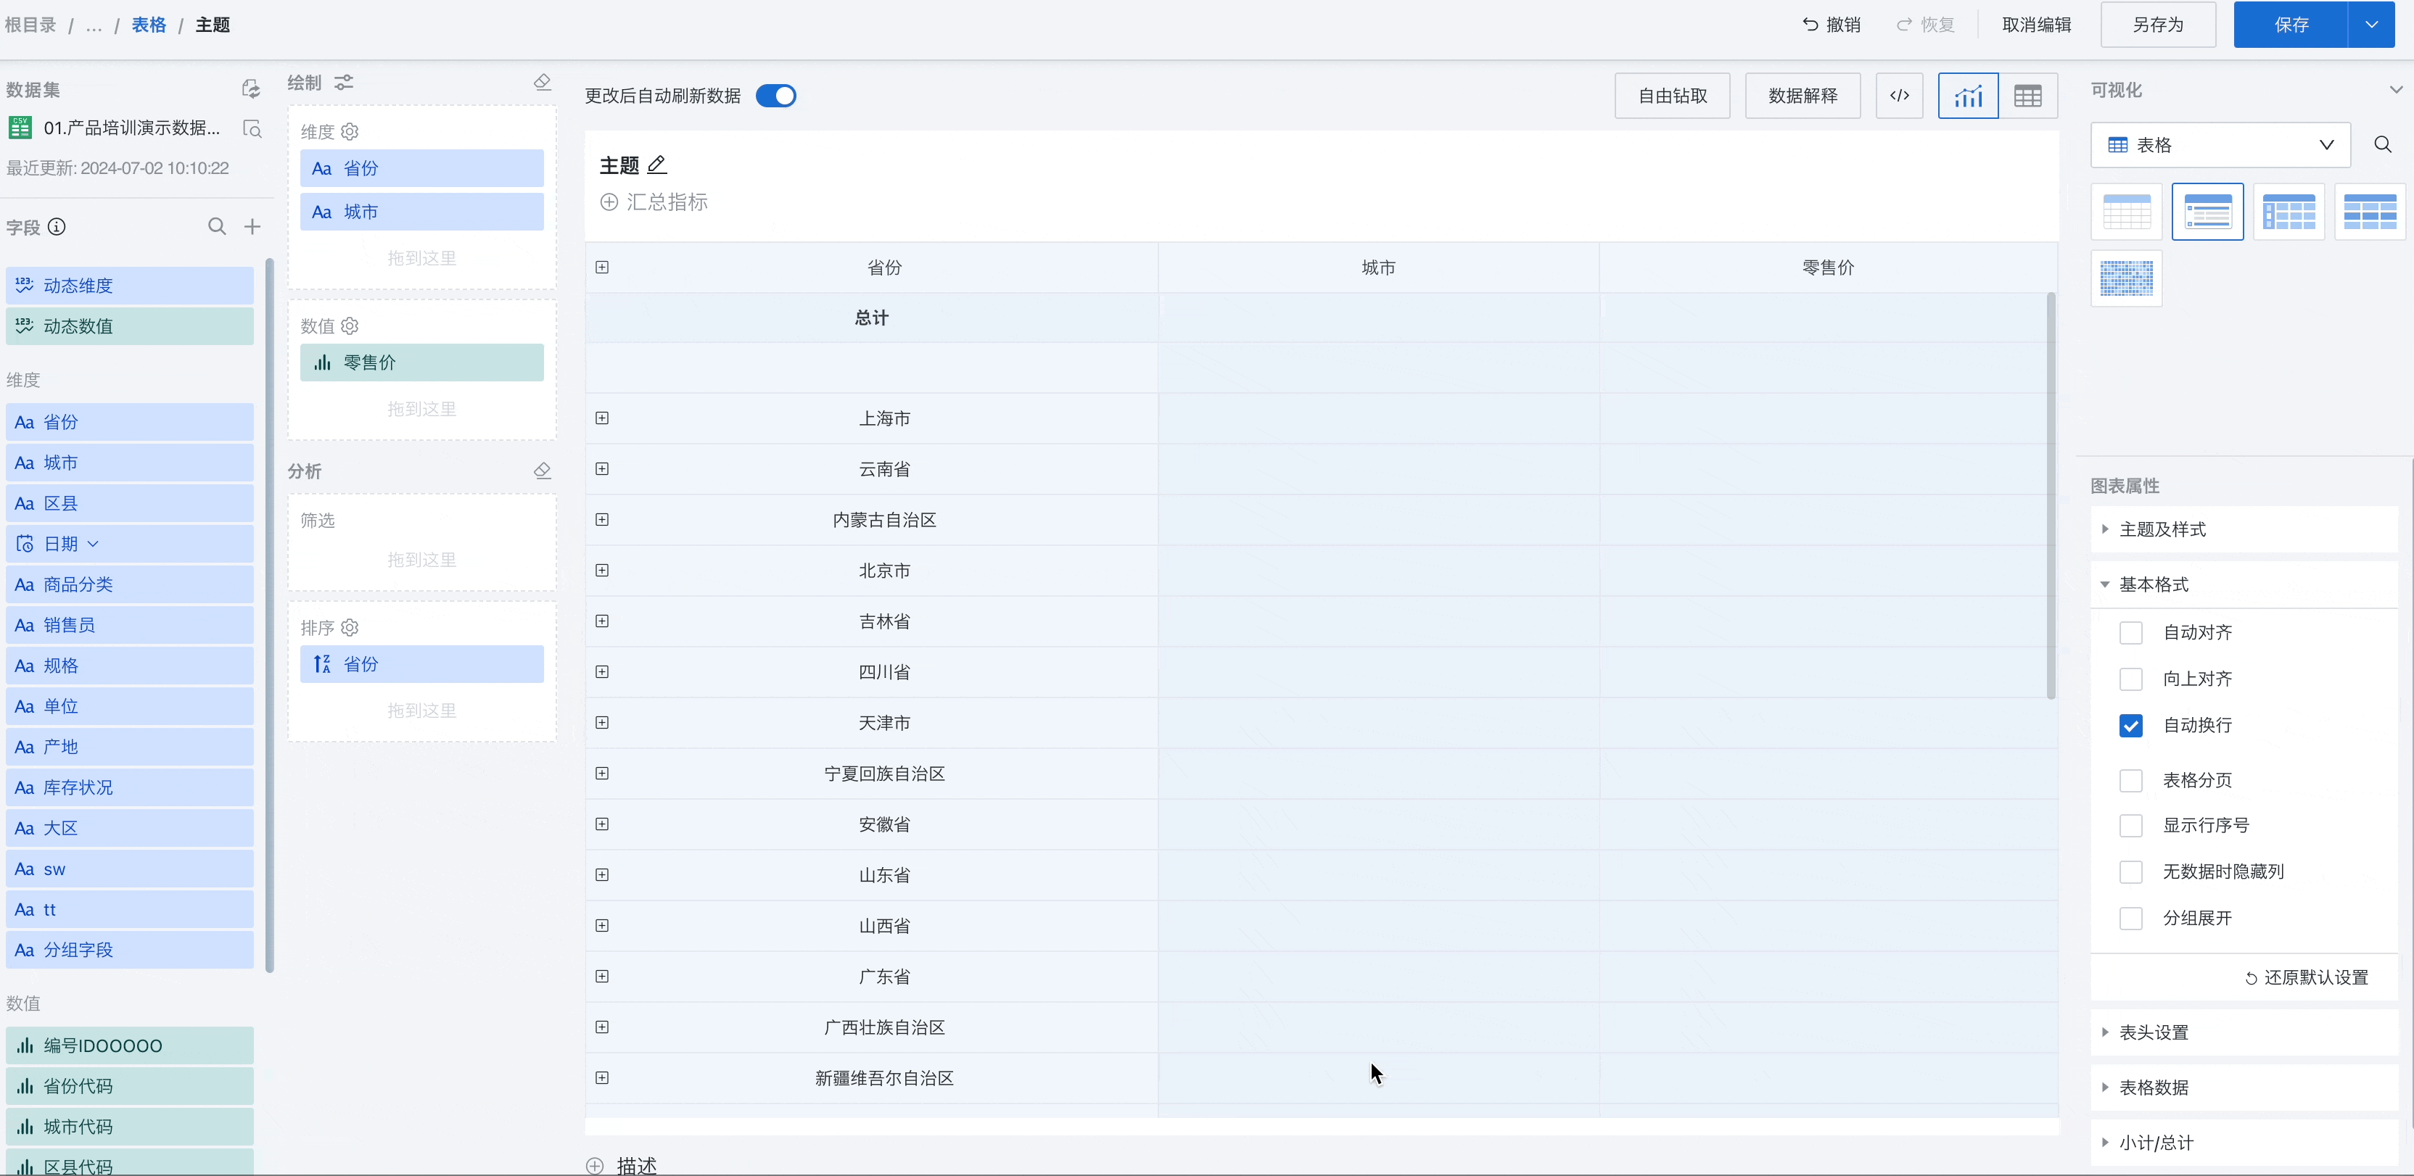This screenshot has width=2414, height=1176.
Task: Click 取消编辑 button
Action: (x=2036, y=25)
